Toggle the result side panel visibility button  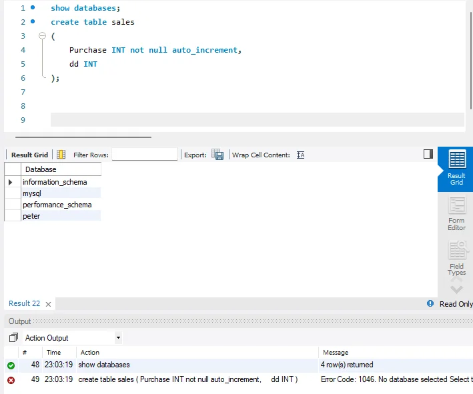pos(428,154)
